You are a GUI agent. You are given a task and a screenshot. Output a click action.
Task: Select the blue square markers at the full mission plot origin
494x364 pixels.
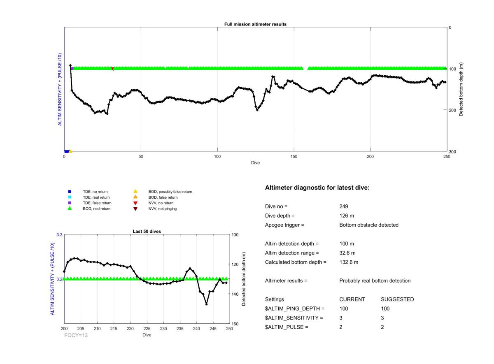[x=66, y=151]
